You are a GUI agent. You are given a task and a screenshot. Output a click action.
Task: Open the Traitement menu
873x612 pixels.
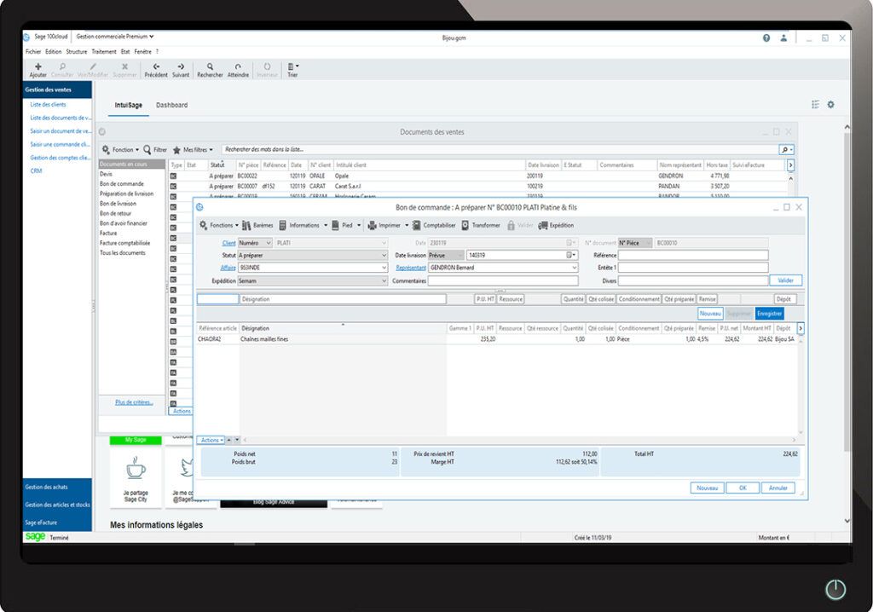point(104,52)
